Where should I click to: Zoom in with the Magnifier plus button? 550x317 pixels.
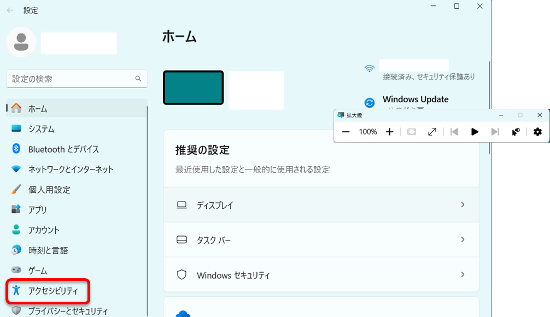390,132
